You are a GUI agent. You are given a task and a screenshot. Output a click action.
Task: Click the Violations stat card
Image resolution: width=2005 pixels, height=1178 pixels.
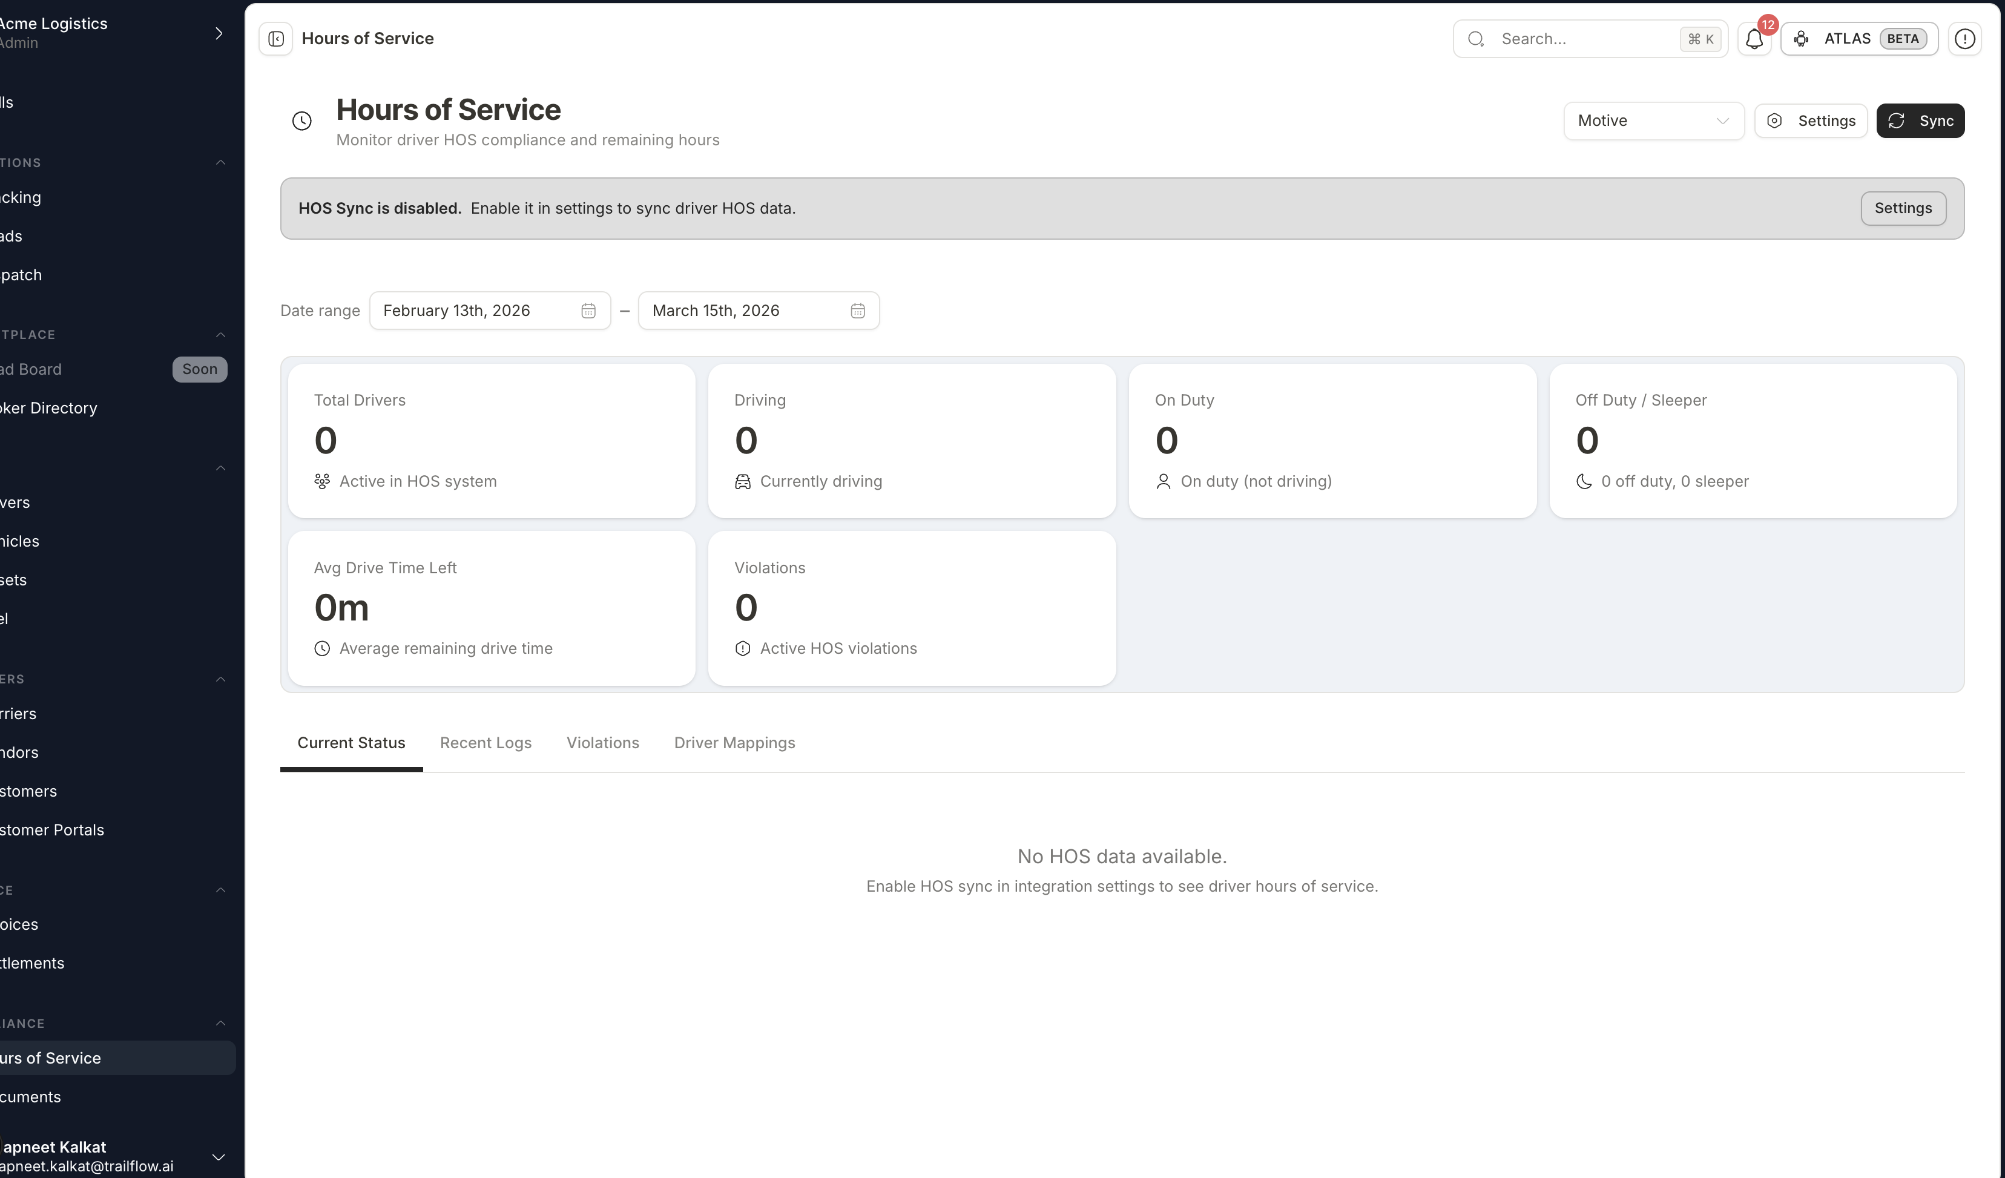click(x=912, y=608)
